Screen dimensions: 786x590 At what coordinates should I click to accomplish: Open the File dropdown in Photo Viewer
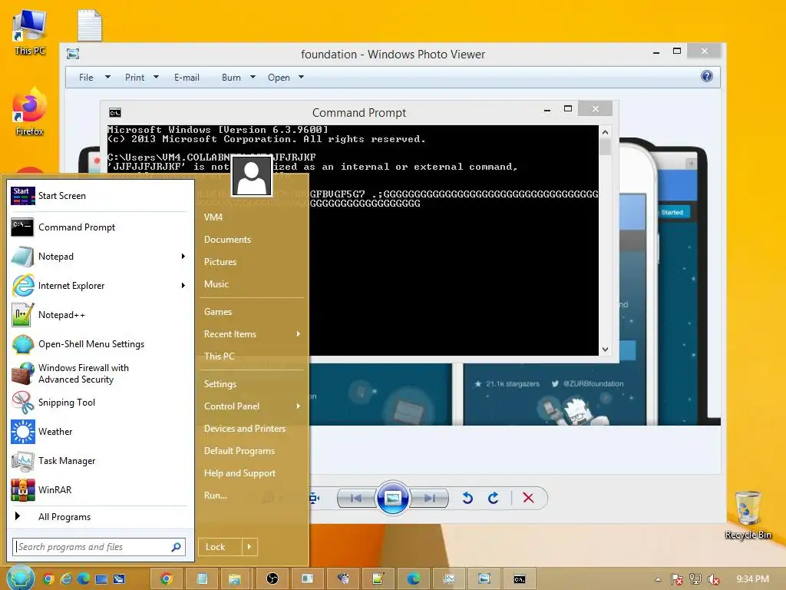click(x=94, y=78)
